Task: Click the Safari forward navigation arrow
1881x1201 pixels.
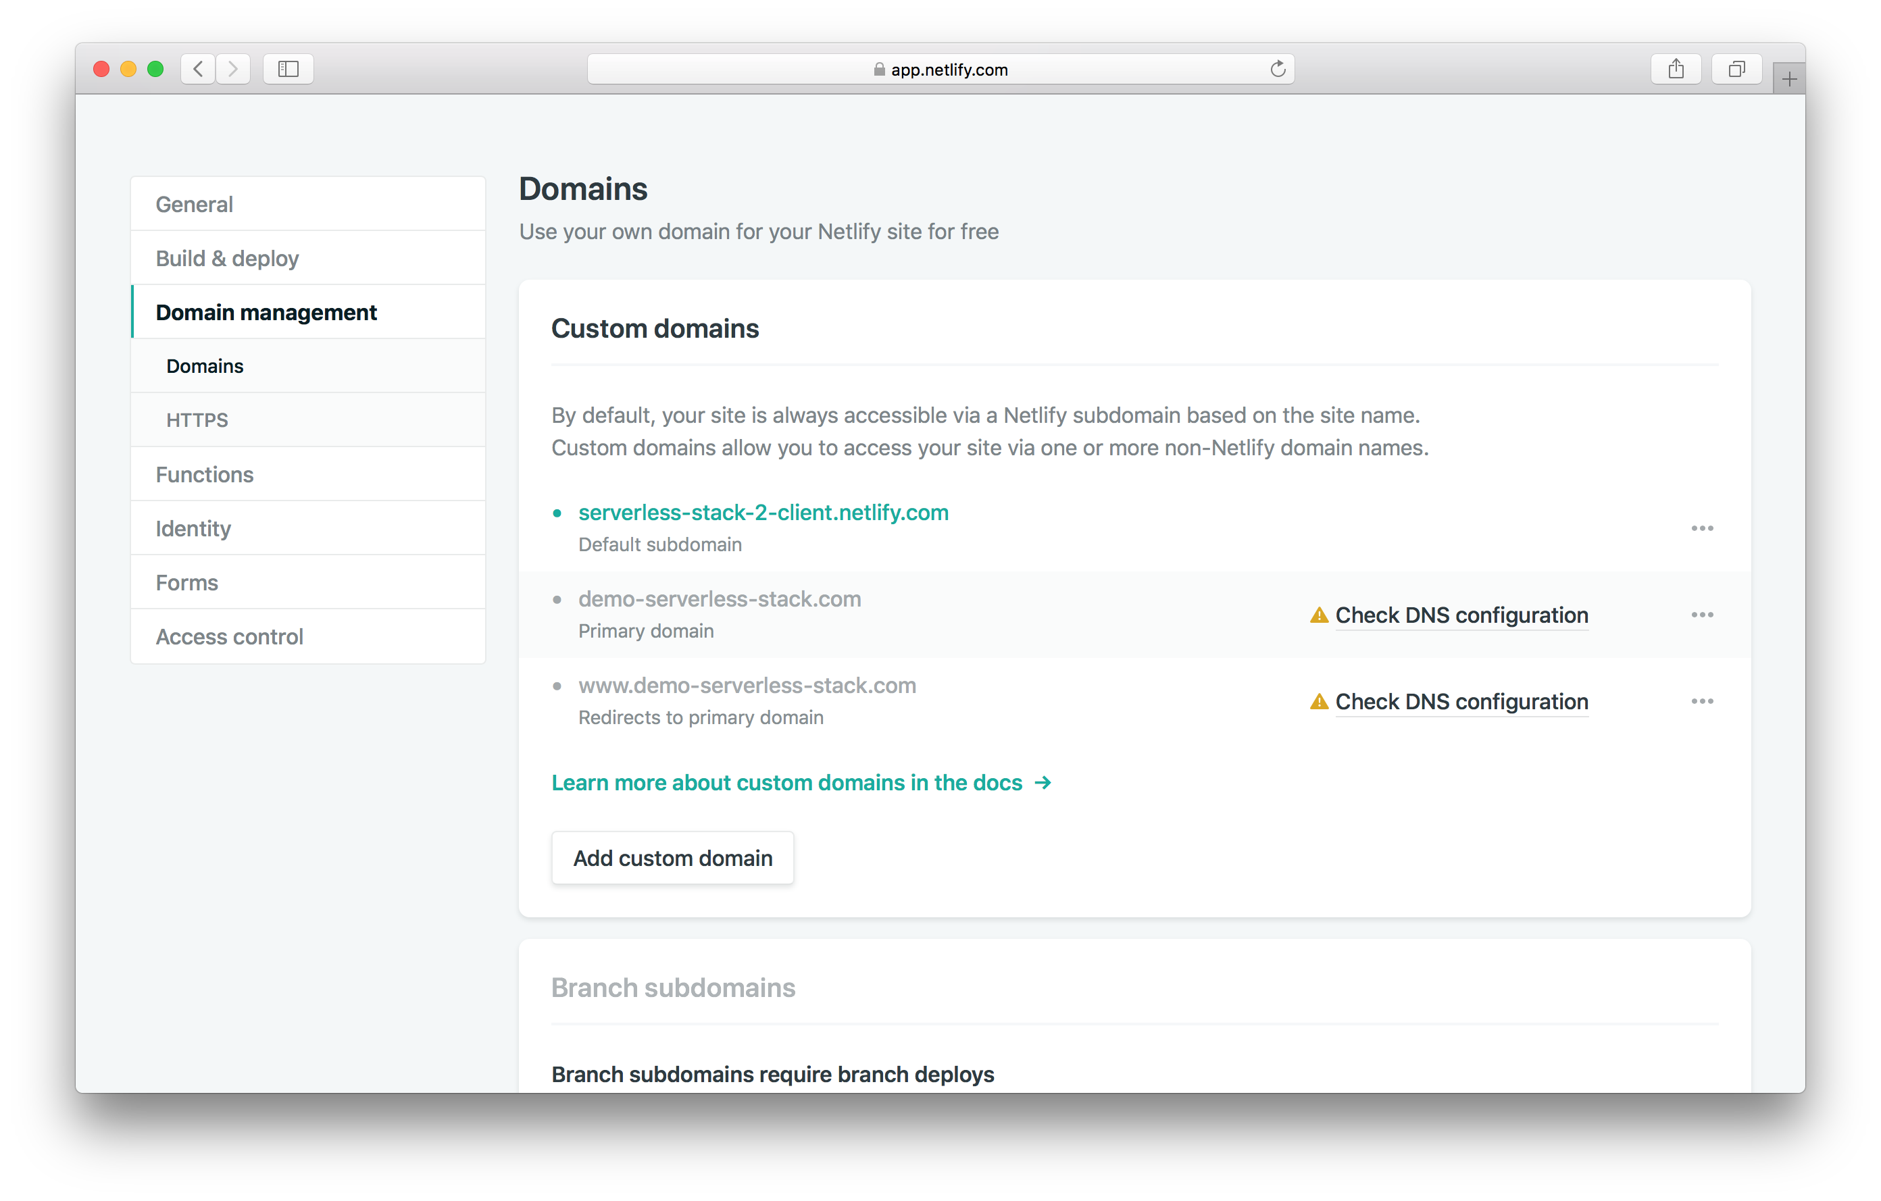Action: tap(233, 69)
